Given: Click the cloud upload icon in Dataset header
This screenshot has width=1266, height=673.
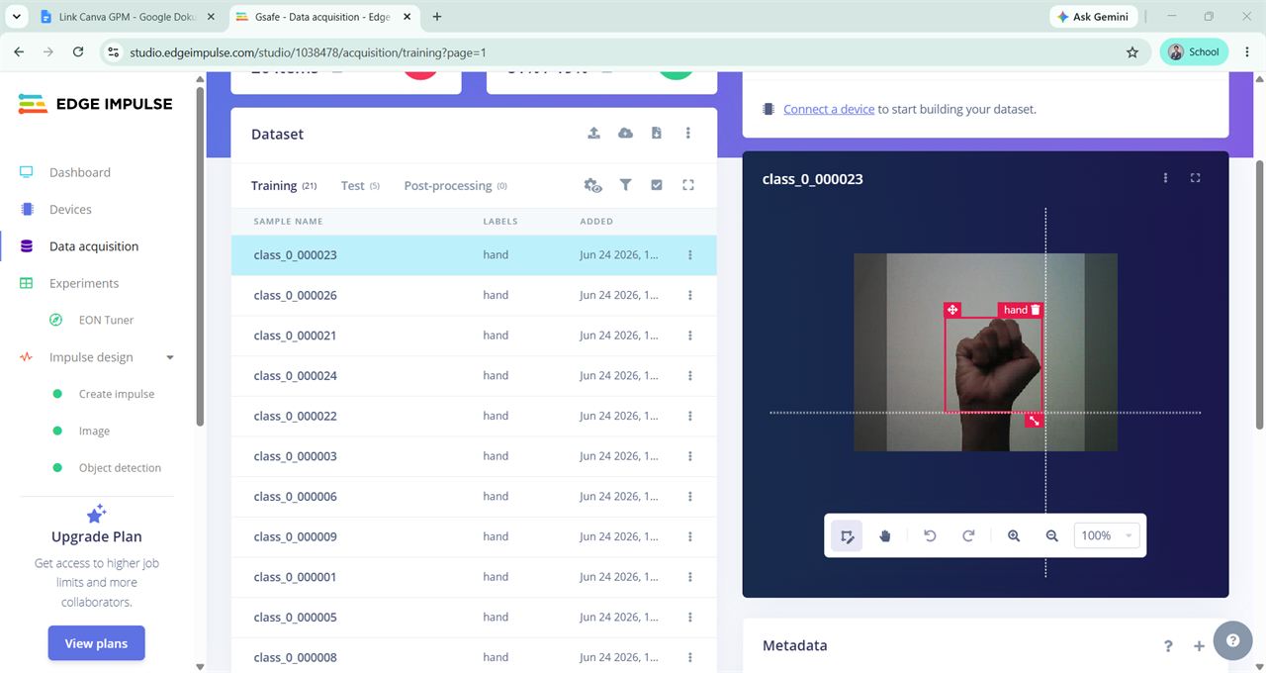Looking at the screenshot, I should coord(625,133).
